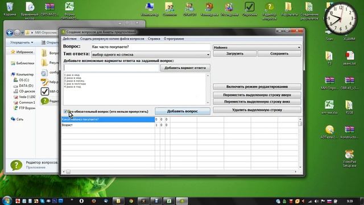
Task: Open the Справка menu
Action: click(x=154, y=39)
